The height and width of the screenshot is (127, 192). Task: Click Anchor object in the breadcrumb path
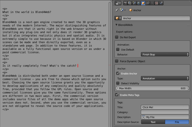(x=135, y=10)
